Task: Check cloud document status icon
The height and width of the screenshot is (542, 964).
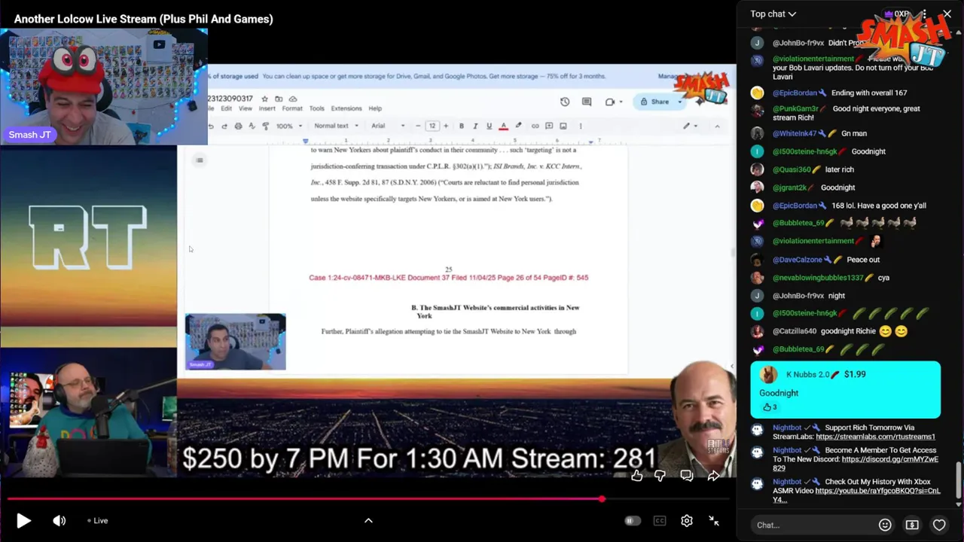Action: pos(293,99)
